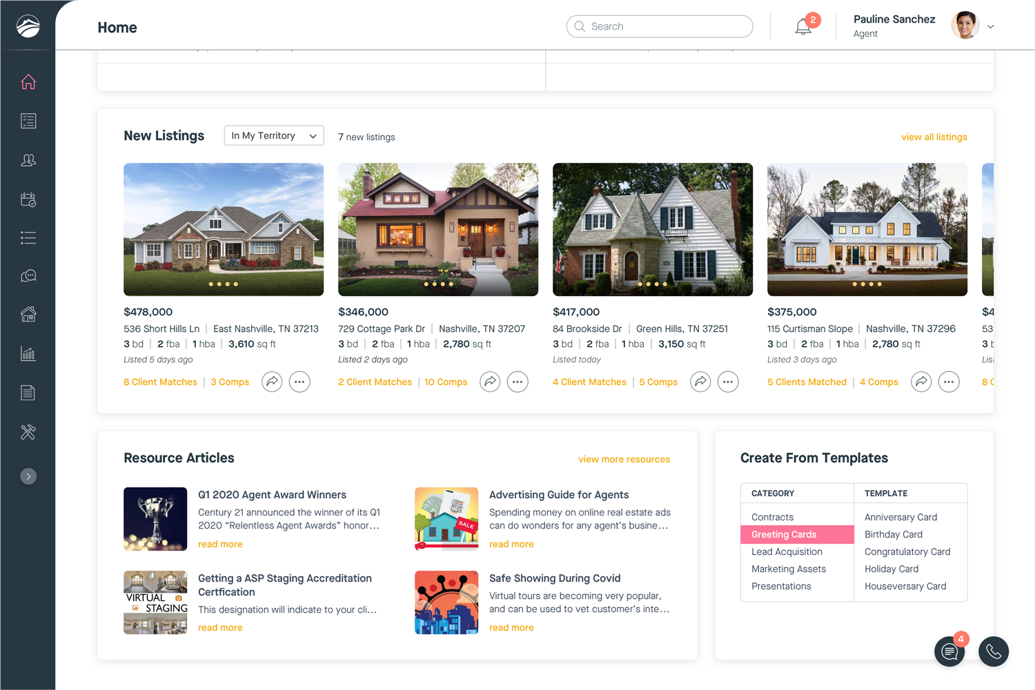Open the notifications bell

coord(803,27)
